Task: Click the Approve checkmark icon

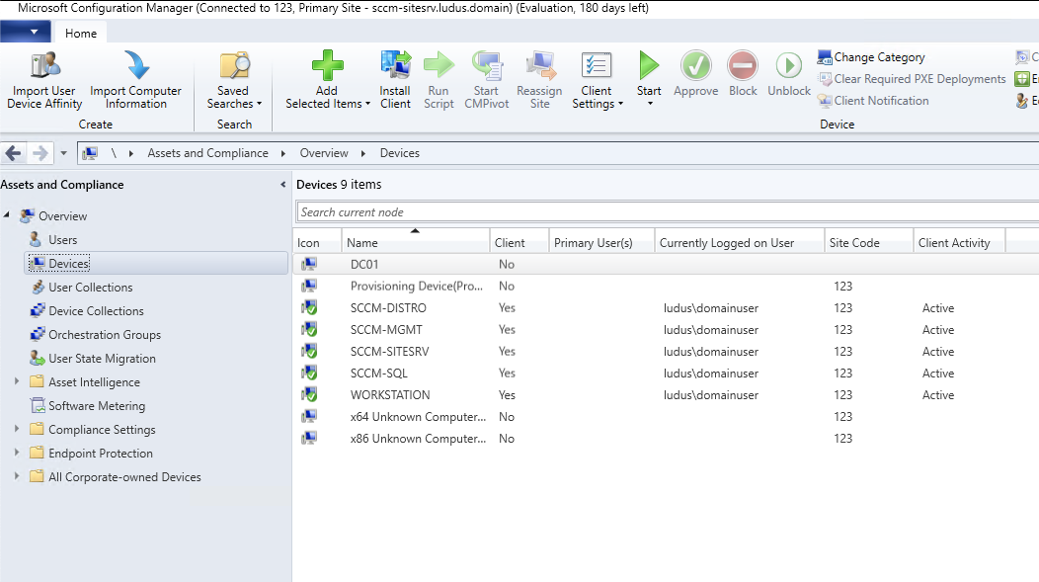Action: (695, 66)
